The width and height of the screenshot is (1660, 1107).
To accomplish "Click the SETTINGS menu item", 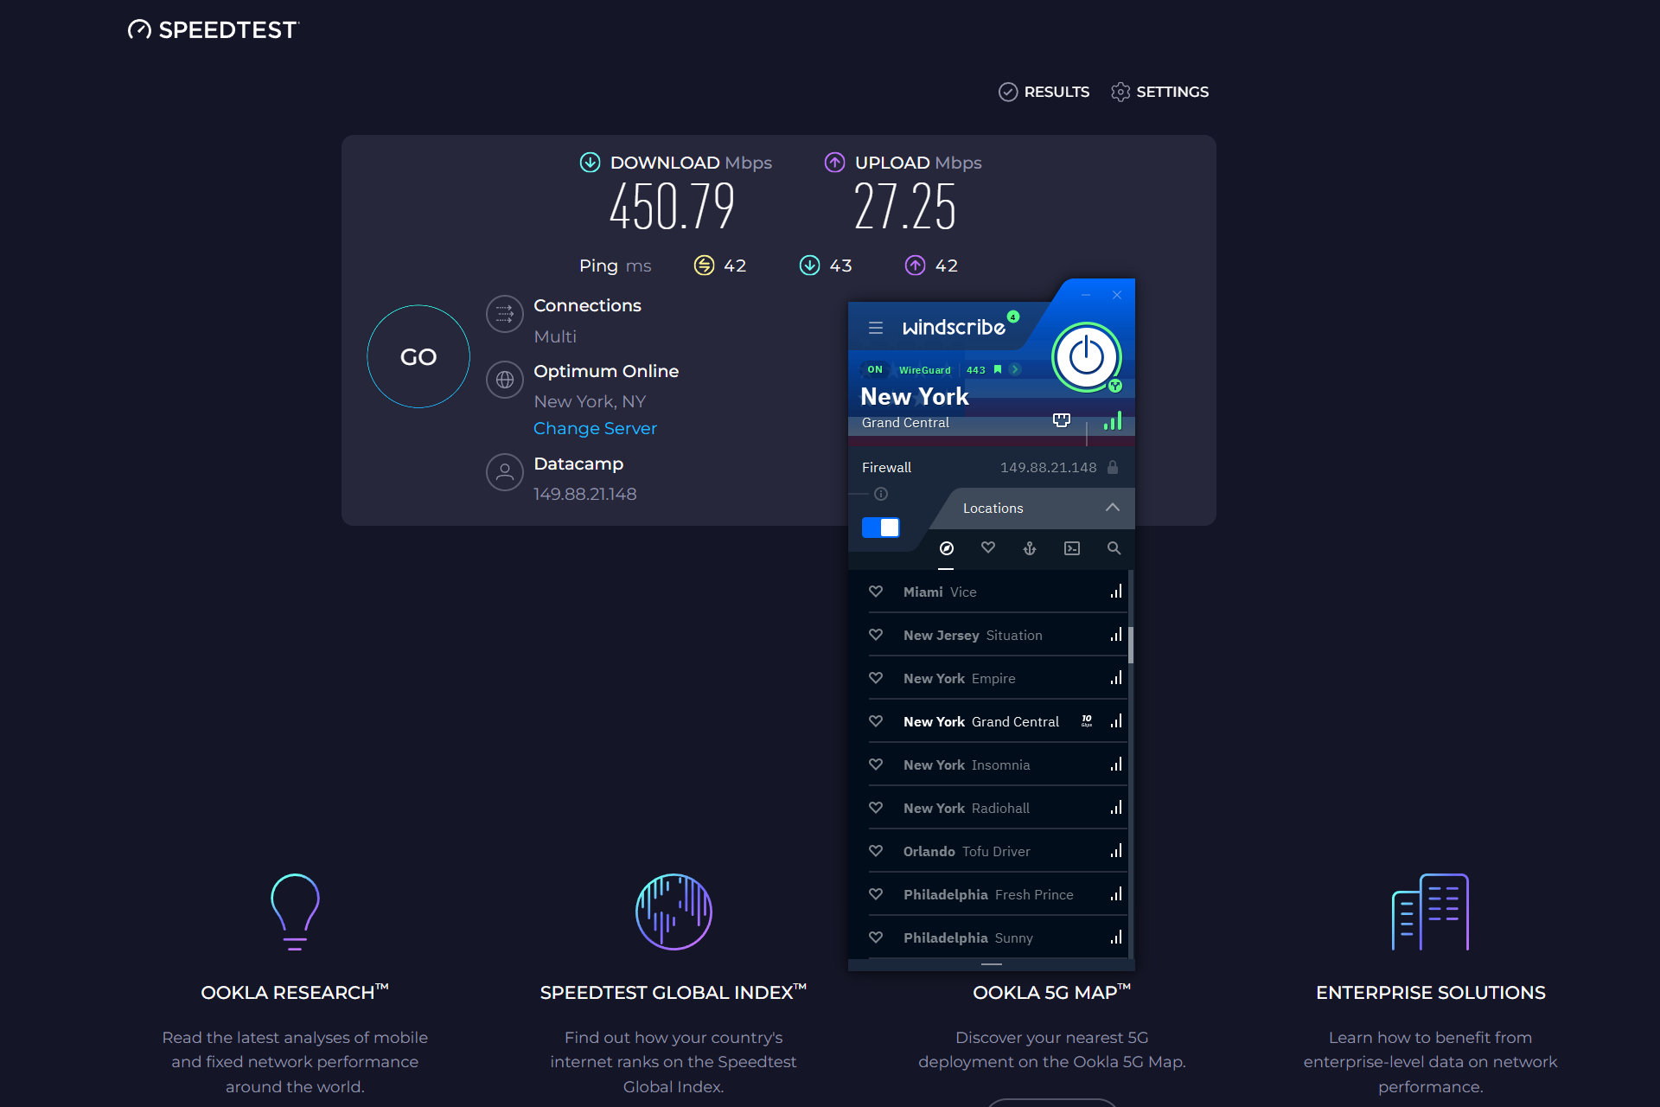I will pos(1159,92).
